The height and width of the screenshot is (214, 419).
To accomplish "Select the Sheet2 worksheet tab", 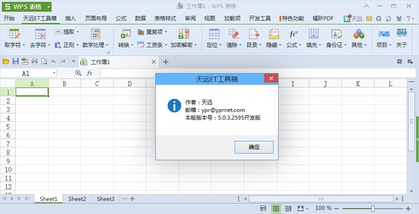I will 77,199.
